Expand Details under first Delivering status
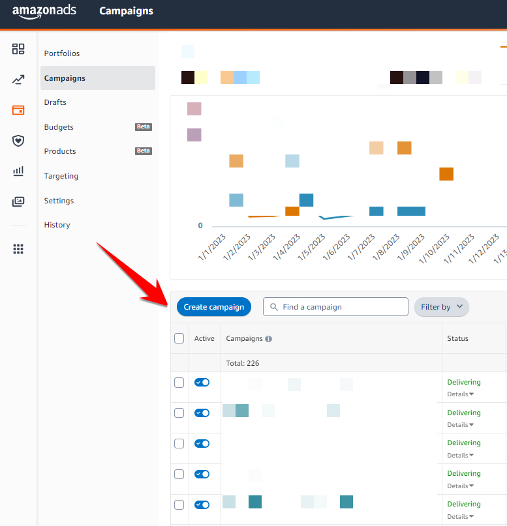The width and height of the screenshot is (507, 526). 460,394
